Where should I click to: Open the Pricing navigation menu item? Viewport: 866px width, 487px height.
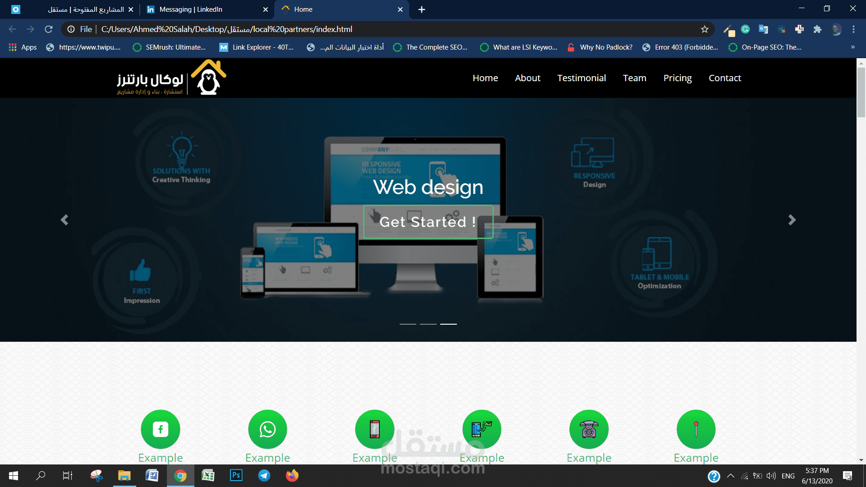(x=677, y=78)
